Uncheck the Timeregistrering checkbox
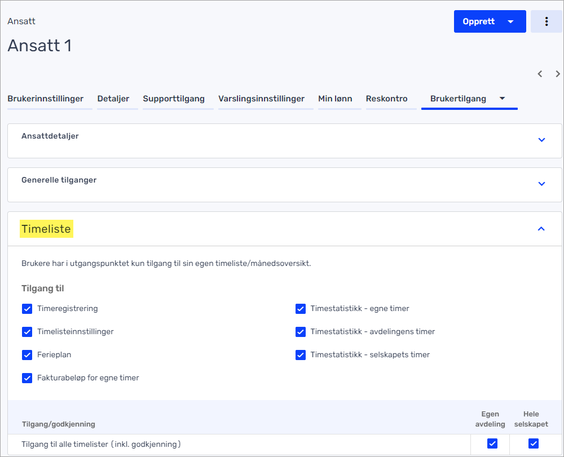 [27, 309]
